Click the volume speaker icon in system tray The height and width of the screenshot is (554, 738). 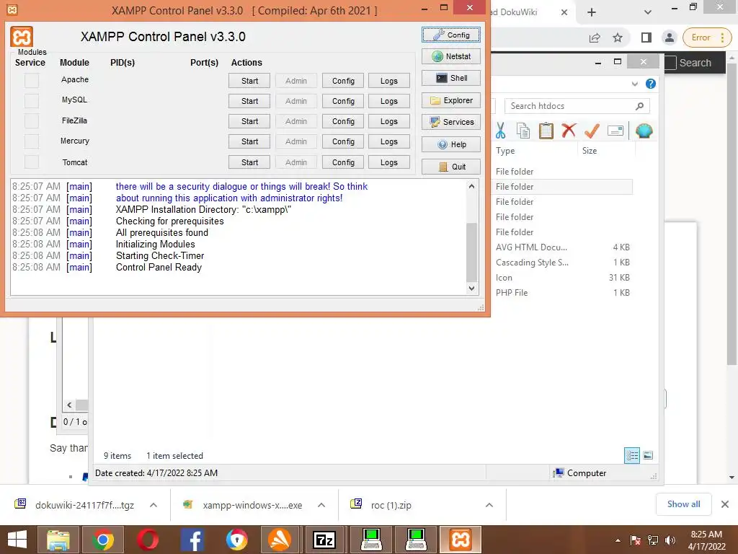coord(670,540)
